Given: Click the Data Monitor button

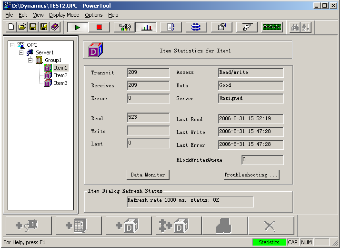Looking at the screenshot, I should [x=148, y=175].
